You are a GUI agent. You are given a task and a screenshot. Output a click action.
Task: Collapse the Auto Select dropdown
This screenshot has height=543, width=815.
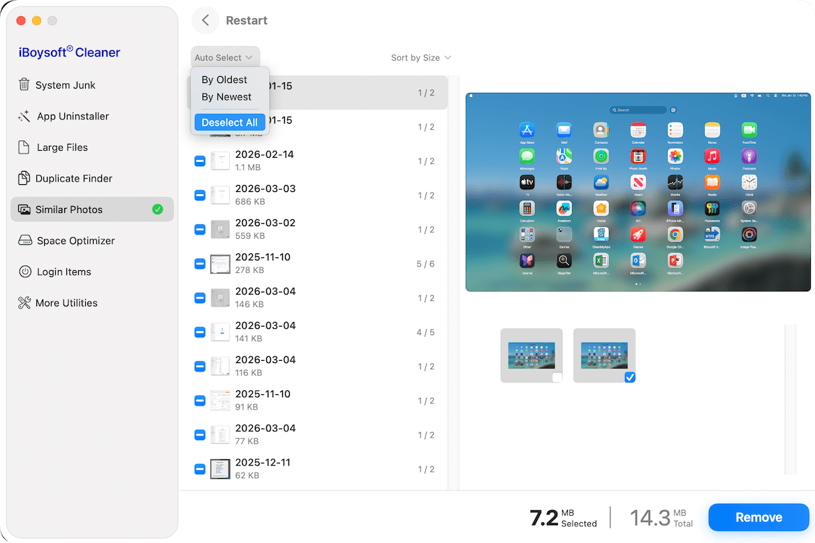point(225,58)
